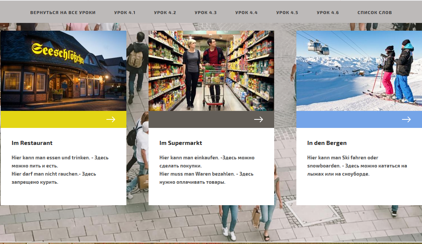
Task: Click the arrow icon on the grey supermarket bar
Action: [x=259, y=119]
